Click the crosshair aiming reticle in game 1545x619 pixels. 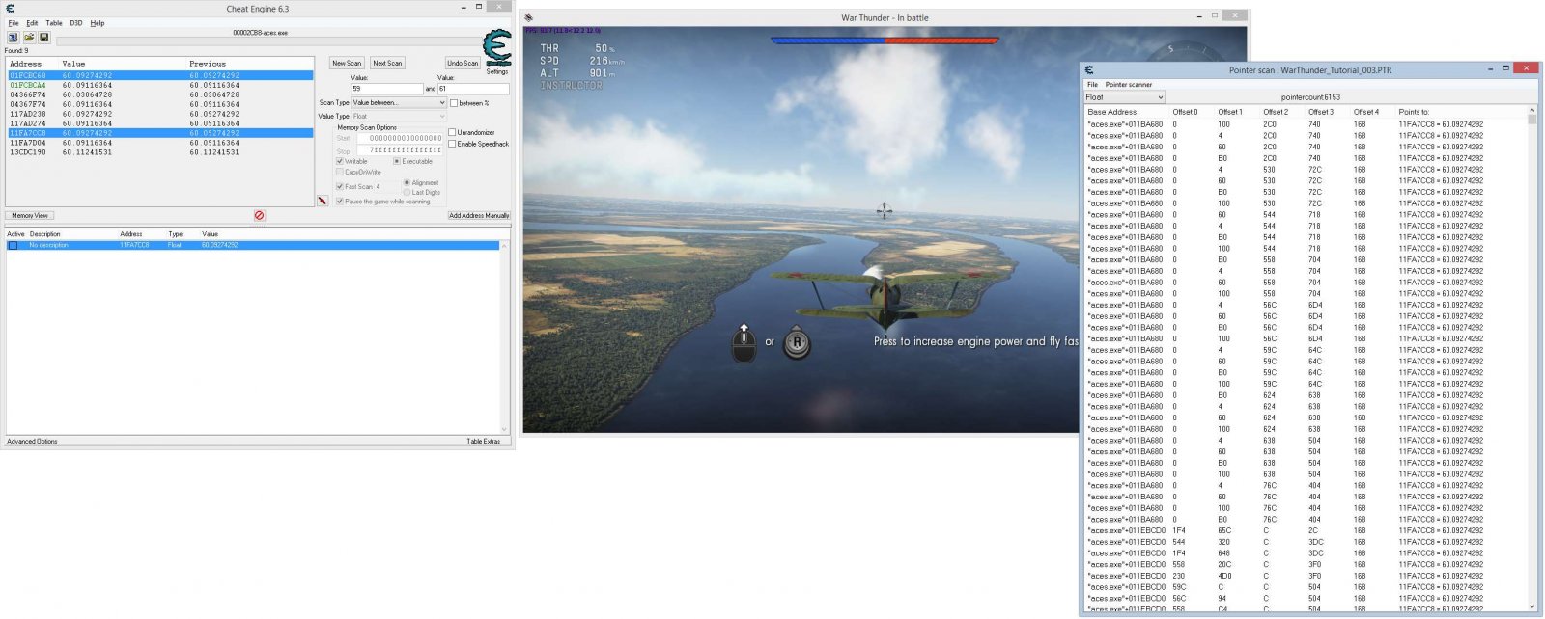click(884, 209)
